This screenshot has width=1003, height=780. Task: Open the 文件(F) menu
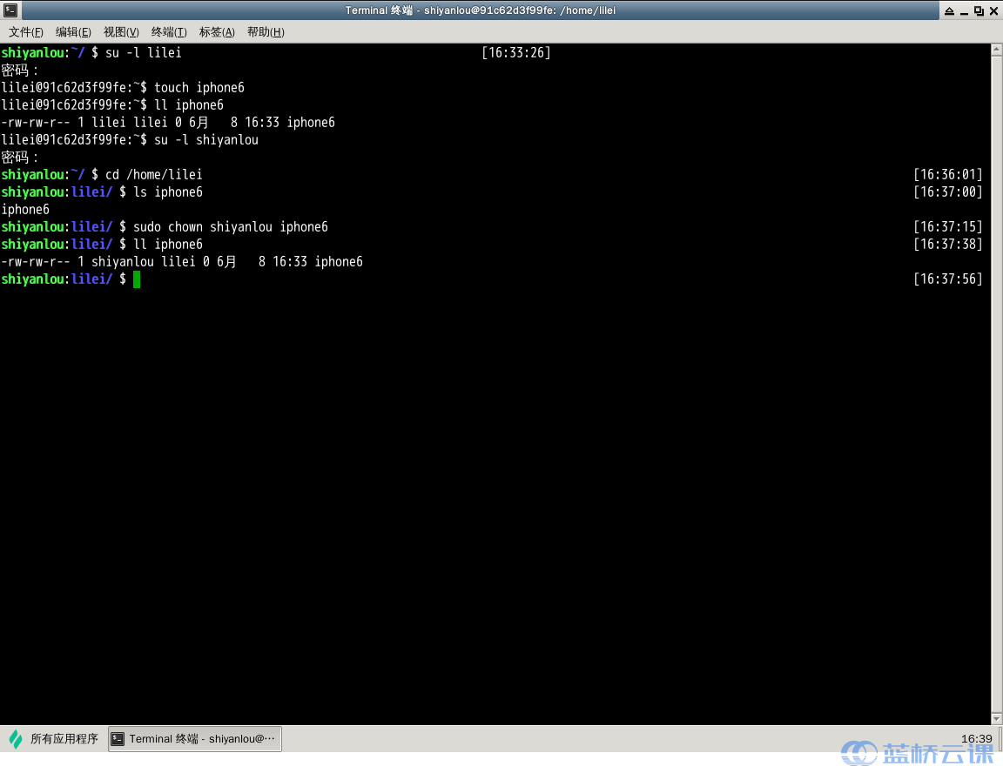[25, 32]
